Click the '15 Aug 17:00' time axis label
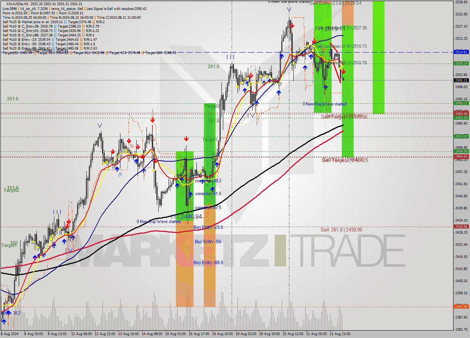The height and width of the screenshot is (338, 470). [199, 334]
